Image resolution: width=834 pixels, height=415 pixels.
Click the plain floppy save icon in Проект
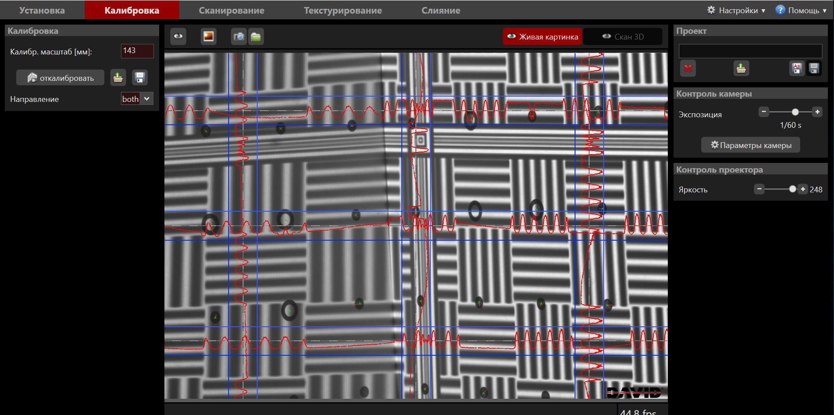pos(814,69)
